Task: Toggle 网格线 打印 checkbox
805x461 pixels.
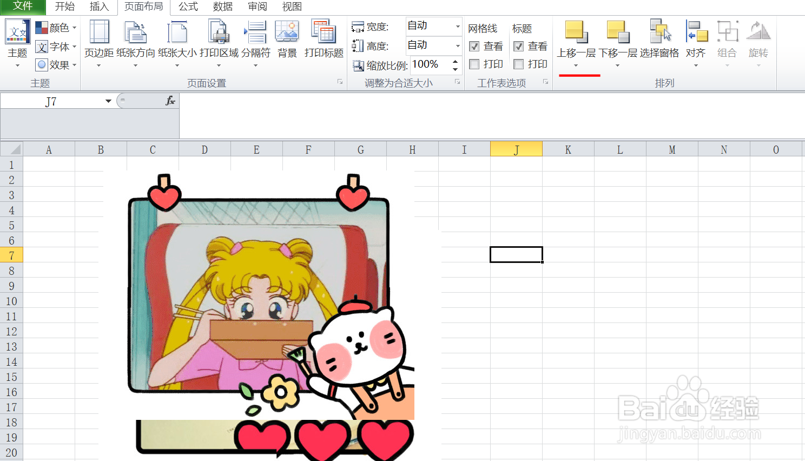Action: (x=474, y=64)
